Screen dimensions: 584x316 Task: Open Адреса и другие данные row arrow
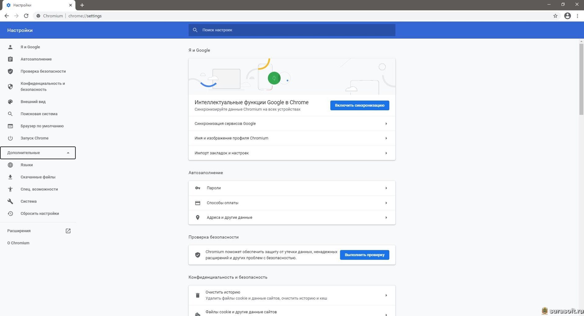pyautogui.click(x=386, y=217)
